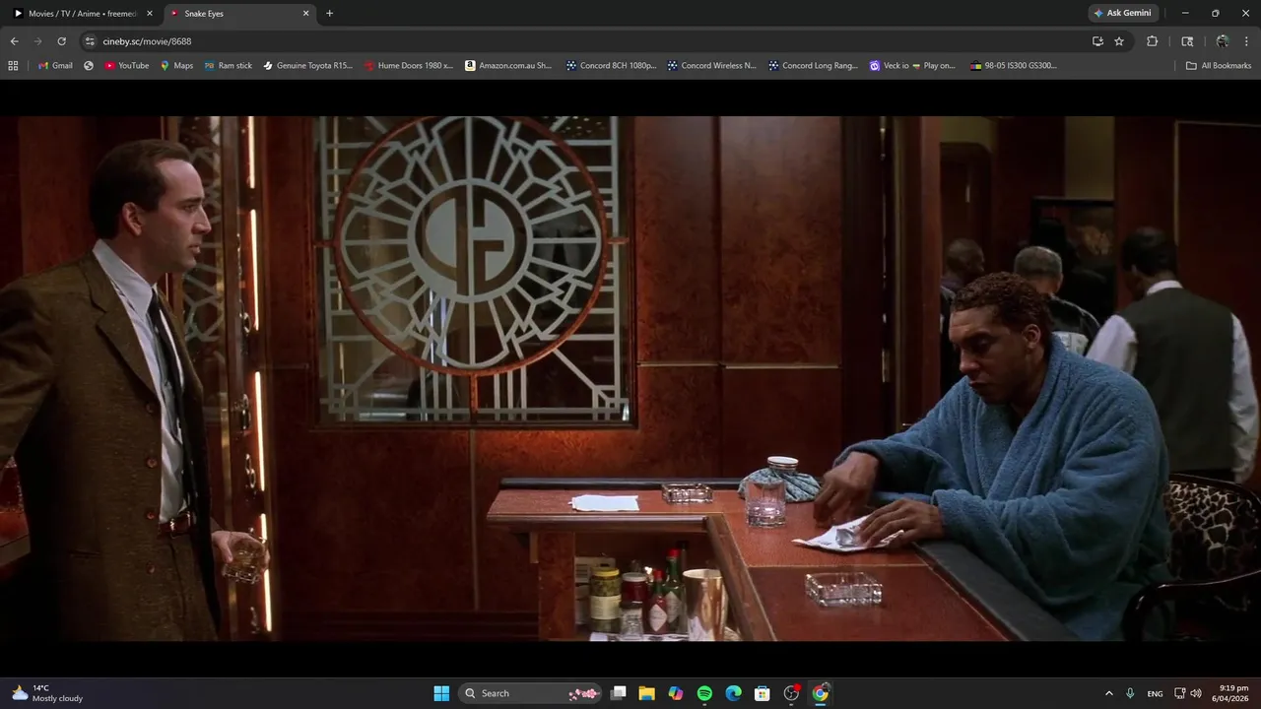Show hidden system tray icons
Viewport: 1261px width, 709px height.
click(1108, 693)
